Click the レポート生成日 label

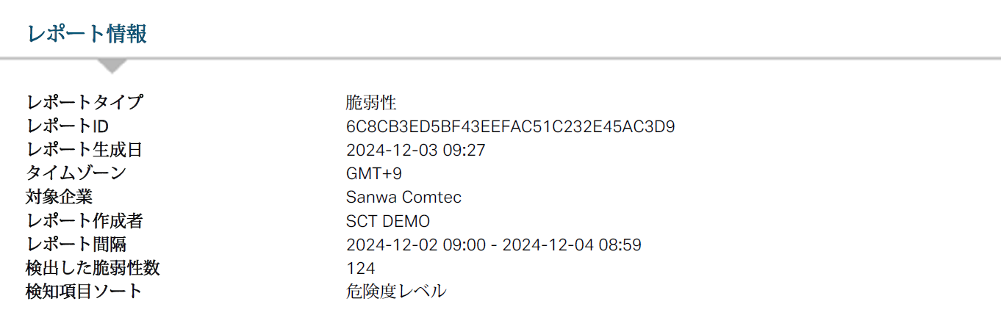[84, 150]
